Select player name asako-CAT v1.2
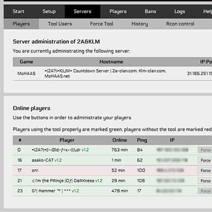 coord(47,160)
